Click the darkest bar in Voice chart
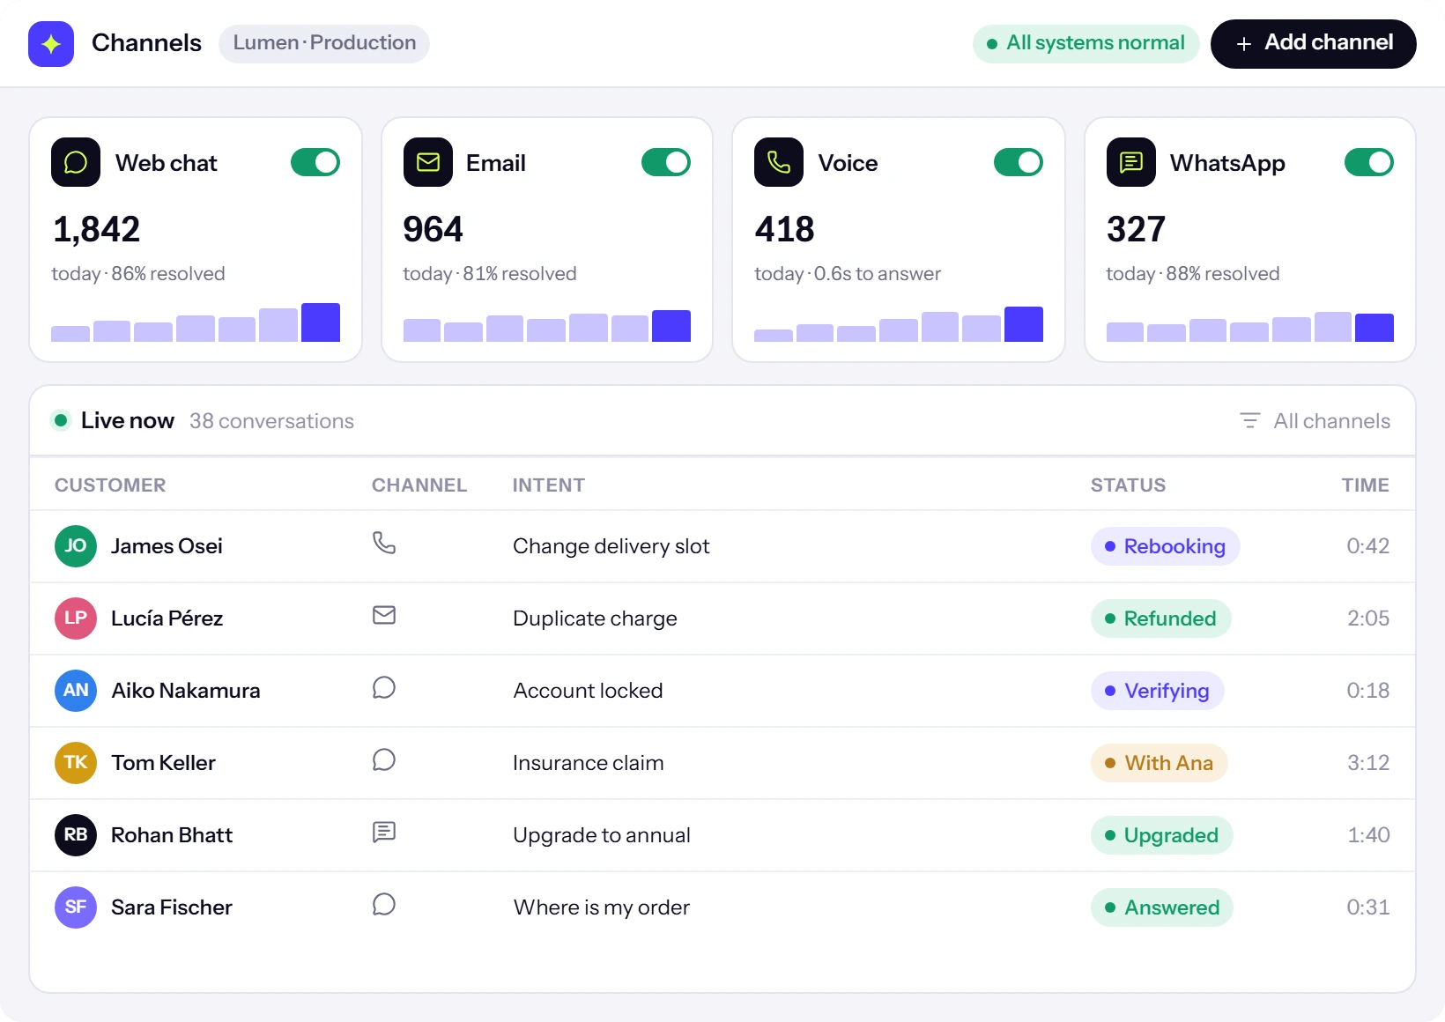This screenshot has height=1022, width=1445. (1024, 324)
